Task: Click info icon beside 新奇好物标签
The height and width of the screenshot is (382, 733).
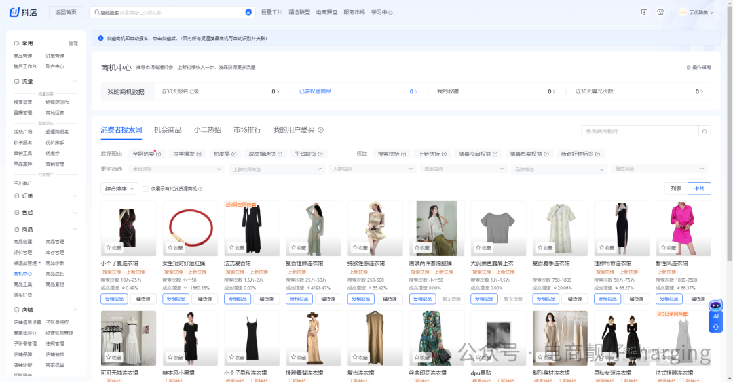Action: click(x=597, y=154)
